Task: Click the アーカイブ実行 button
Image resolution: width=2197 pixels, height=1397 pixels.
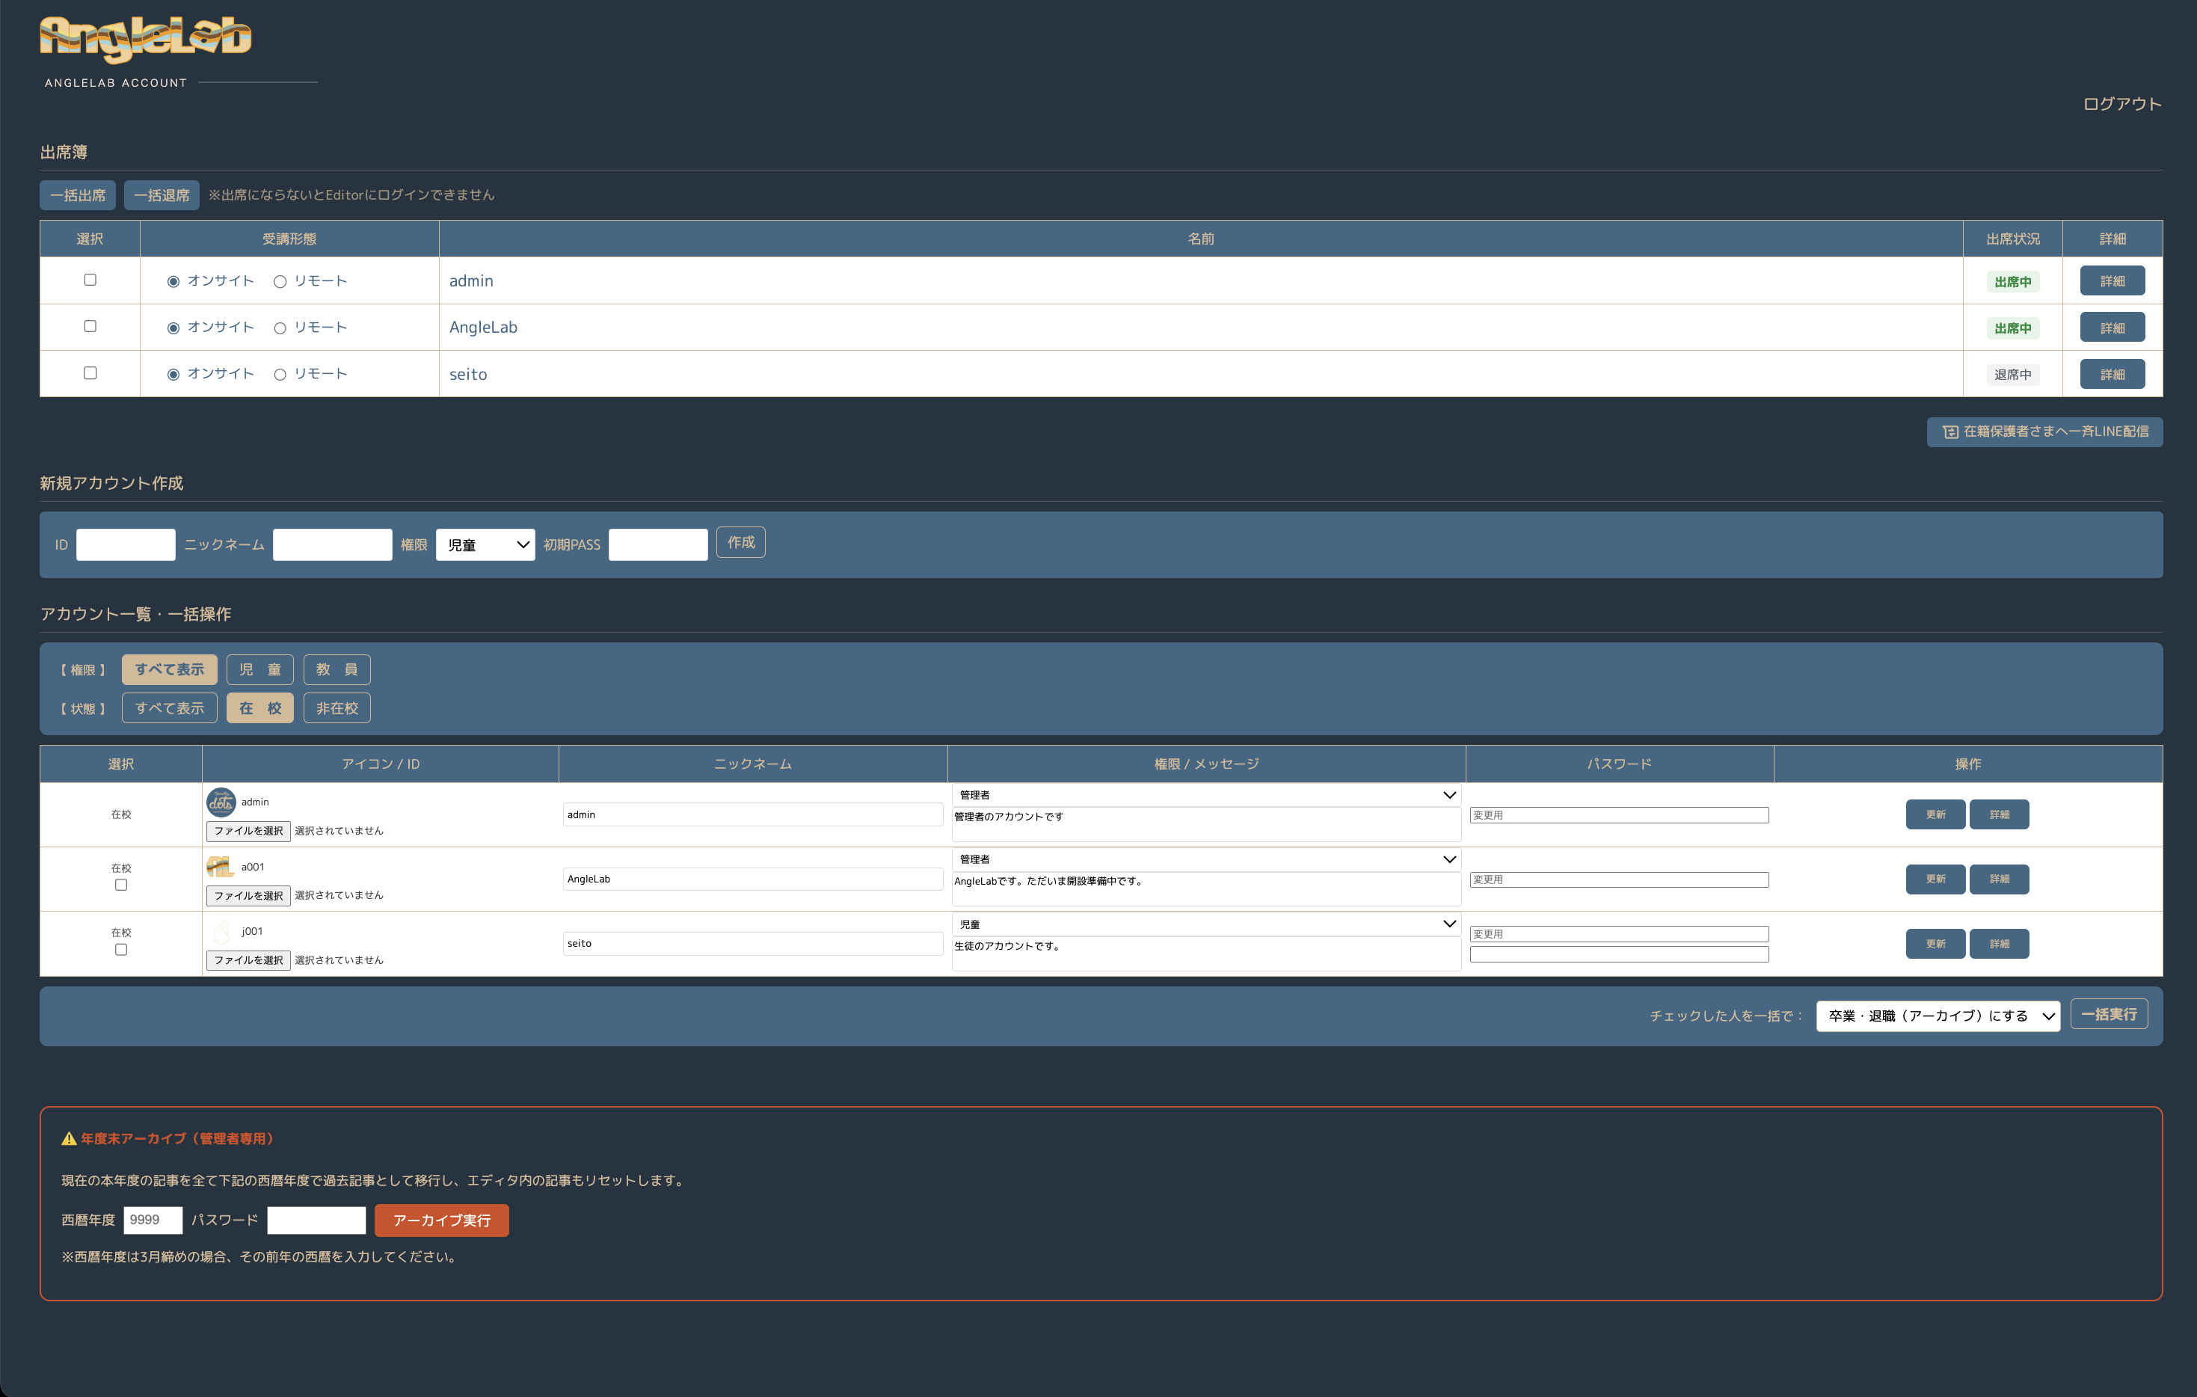Action: [x=442, y=1221]
